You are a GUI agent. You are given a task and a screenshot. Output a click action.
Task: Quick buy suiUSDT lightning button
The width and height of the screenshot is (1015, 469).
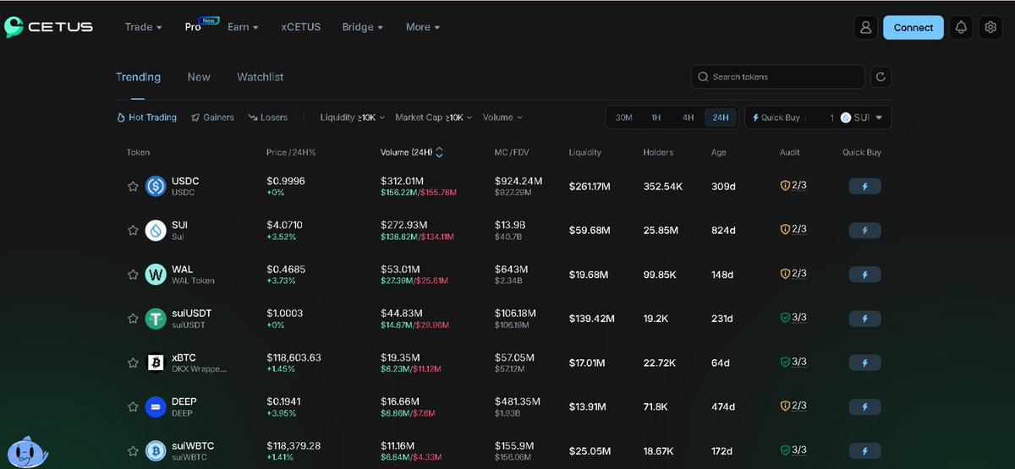pos(864,319)
